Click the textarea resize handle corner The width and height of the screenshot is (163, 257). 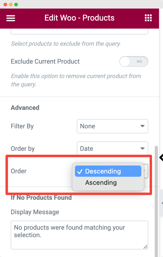(145, 247)
